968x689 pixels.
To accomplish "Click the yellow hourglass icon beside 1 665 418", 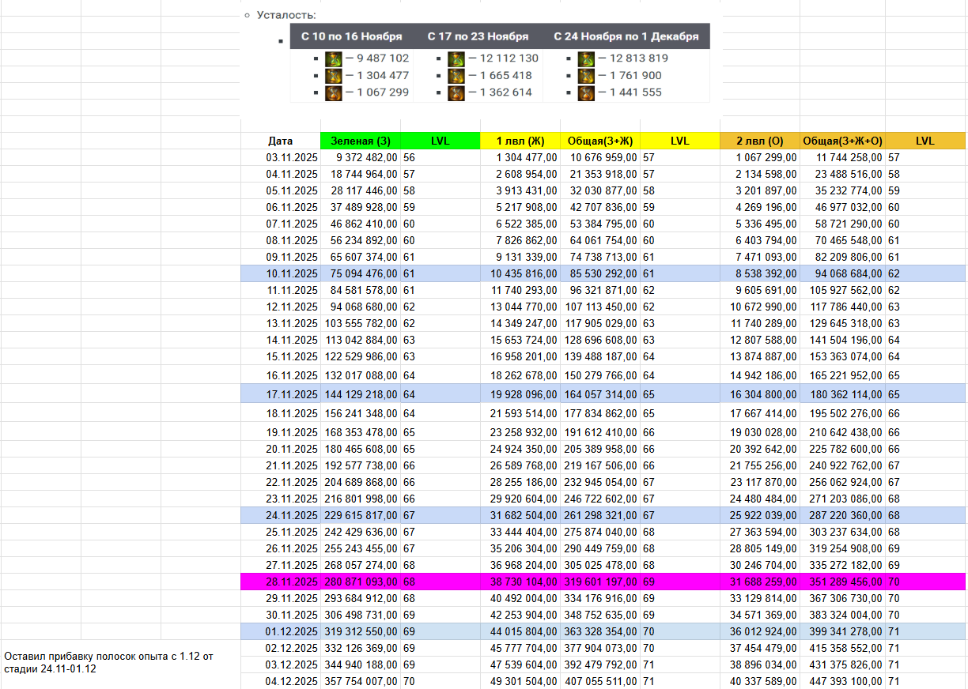I will coord(456,76).
